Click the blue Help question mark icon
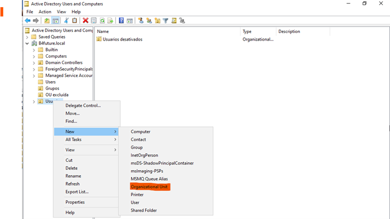390x219 pixels. tap(121, 21)
